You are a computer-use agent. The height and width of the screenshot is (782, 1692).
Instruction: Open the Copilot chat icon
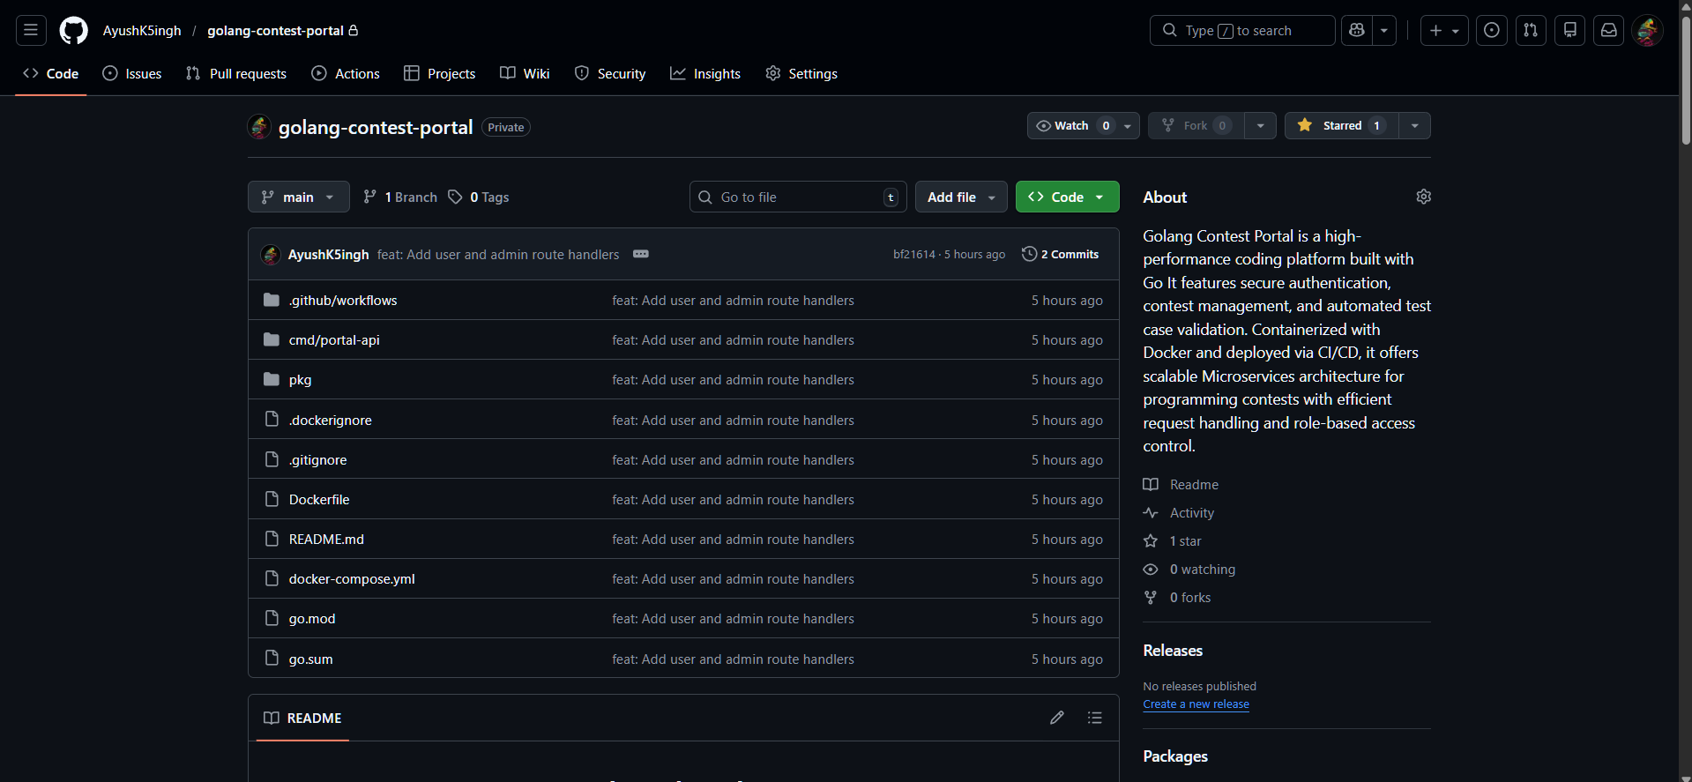(x=1357, y=31)
